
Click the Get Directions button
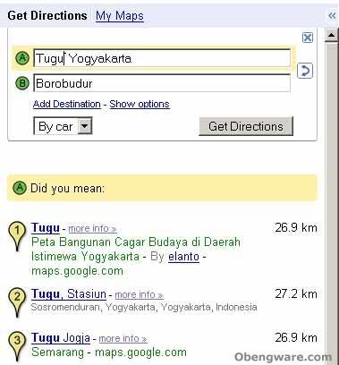[246, 126]
